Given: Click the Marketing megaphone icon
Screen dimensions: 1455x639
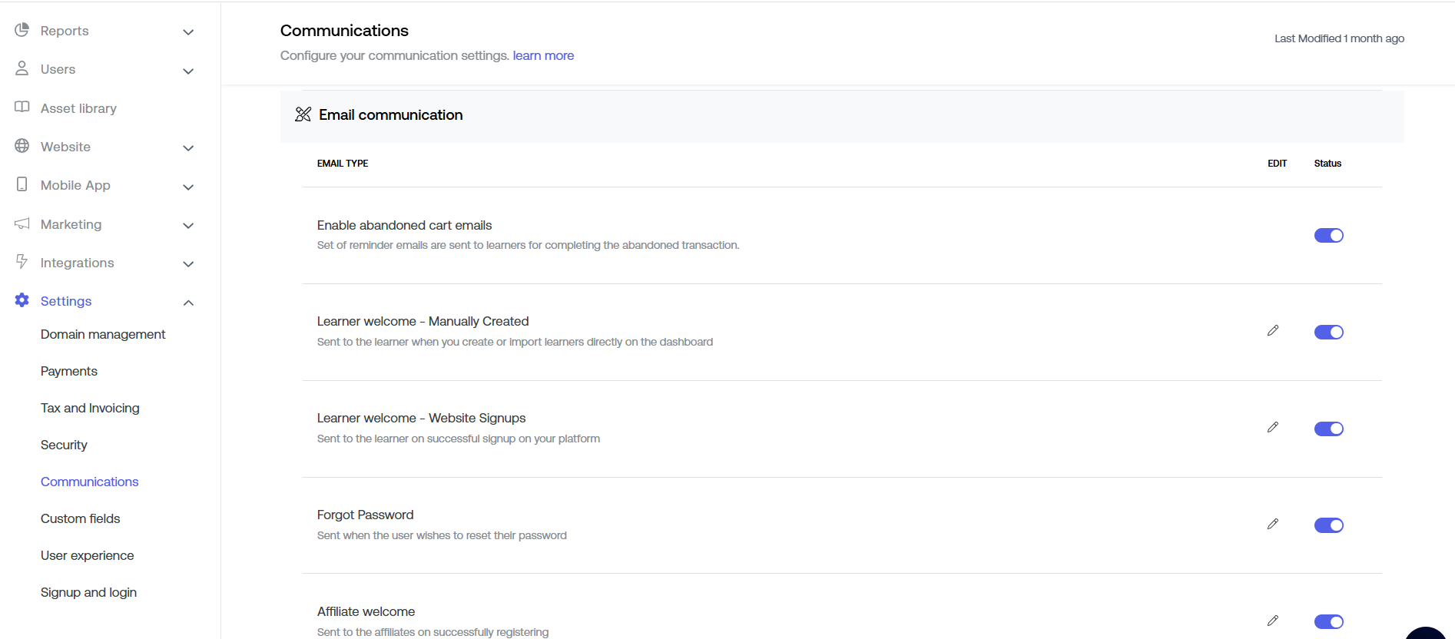Looking at the screenshot, I should [22, 223].
